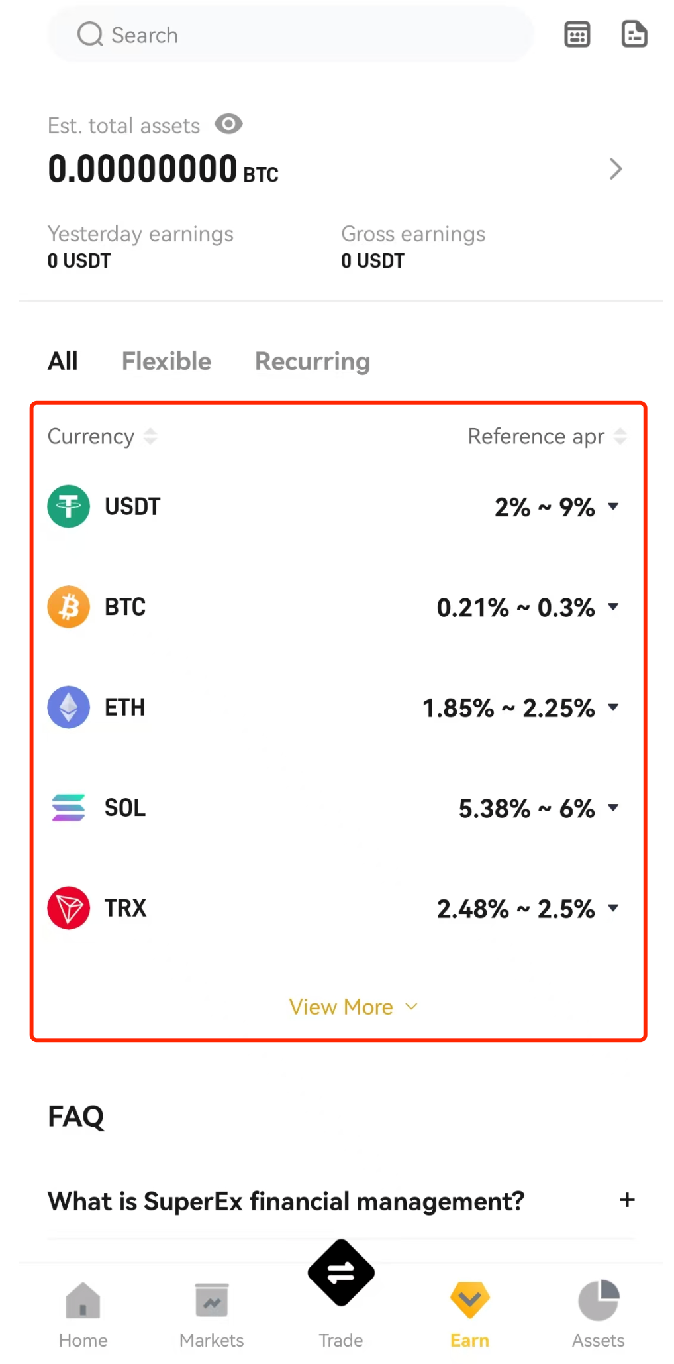
Task: Open the Markets tab icon
Action: (x=212, y=1300)
